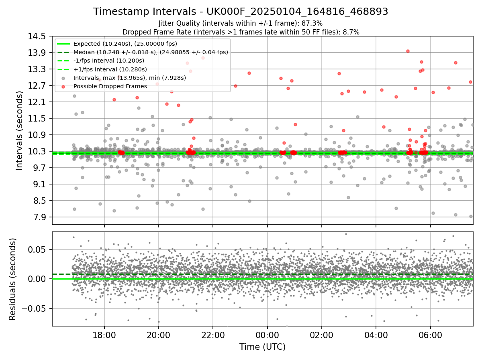Image resolution: width=482 pixels, height=361 pixels.
Task: Click the '04:00' time tick label
Action: pyautogui.click(x=376, y=335)
